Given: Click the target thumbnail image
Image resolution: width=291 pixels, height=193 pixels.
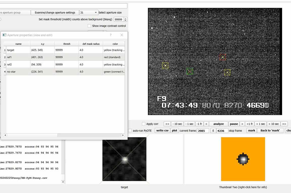Looking at the screenshot, I should pyautogui.click(x=124, y=159).
